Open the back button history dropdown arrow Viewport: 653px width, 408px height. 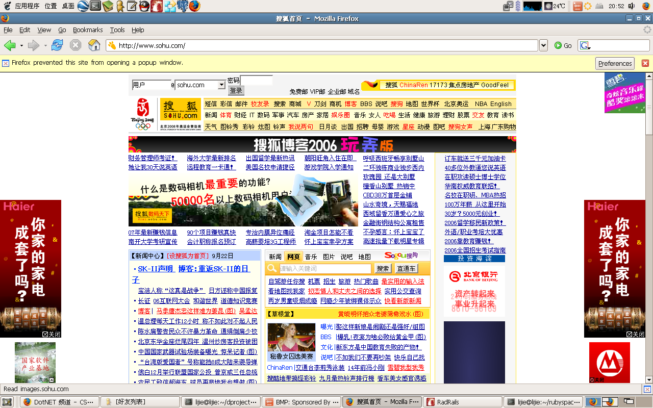pos(21,45)
